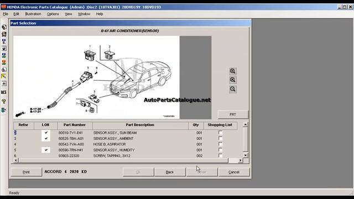Click the Shopping List column header
The width and height of the screenshot is (354, 199).
[220, 125]
